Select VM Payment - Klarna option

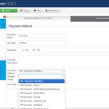tap(42, 85)
